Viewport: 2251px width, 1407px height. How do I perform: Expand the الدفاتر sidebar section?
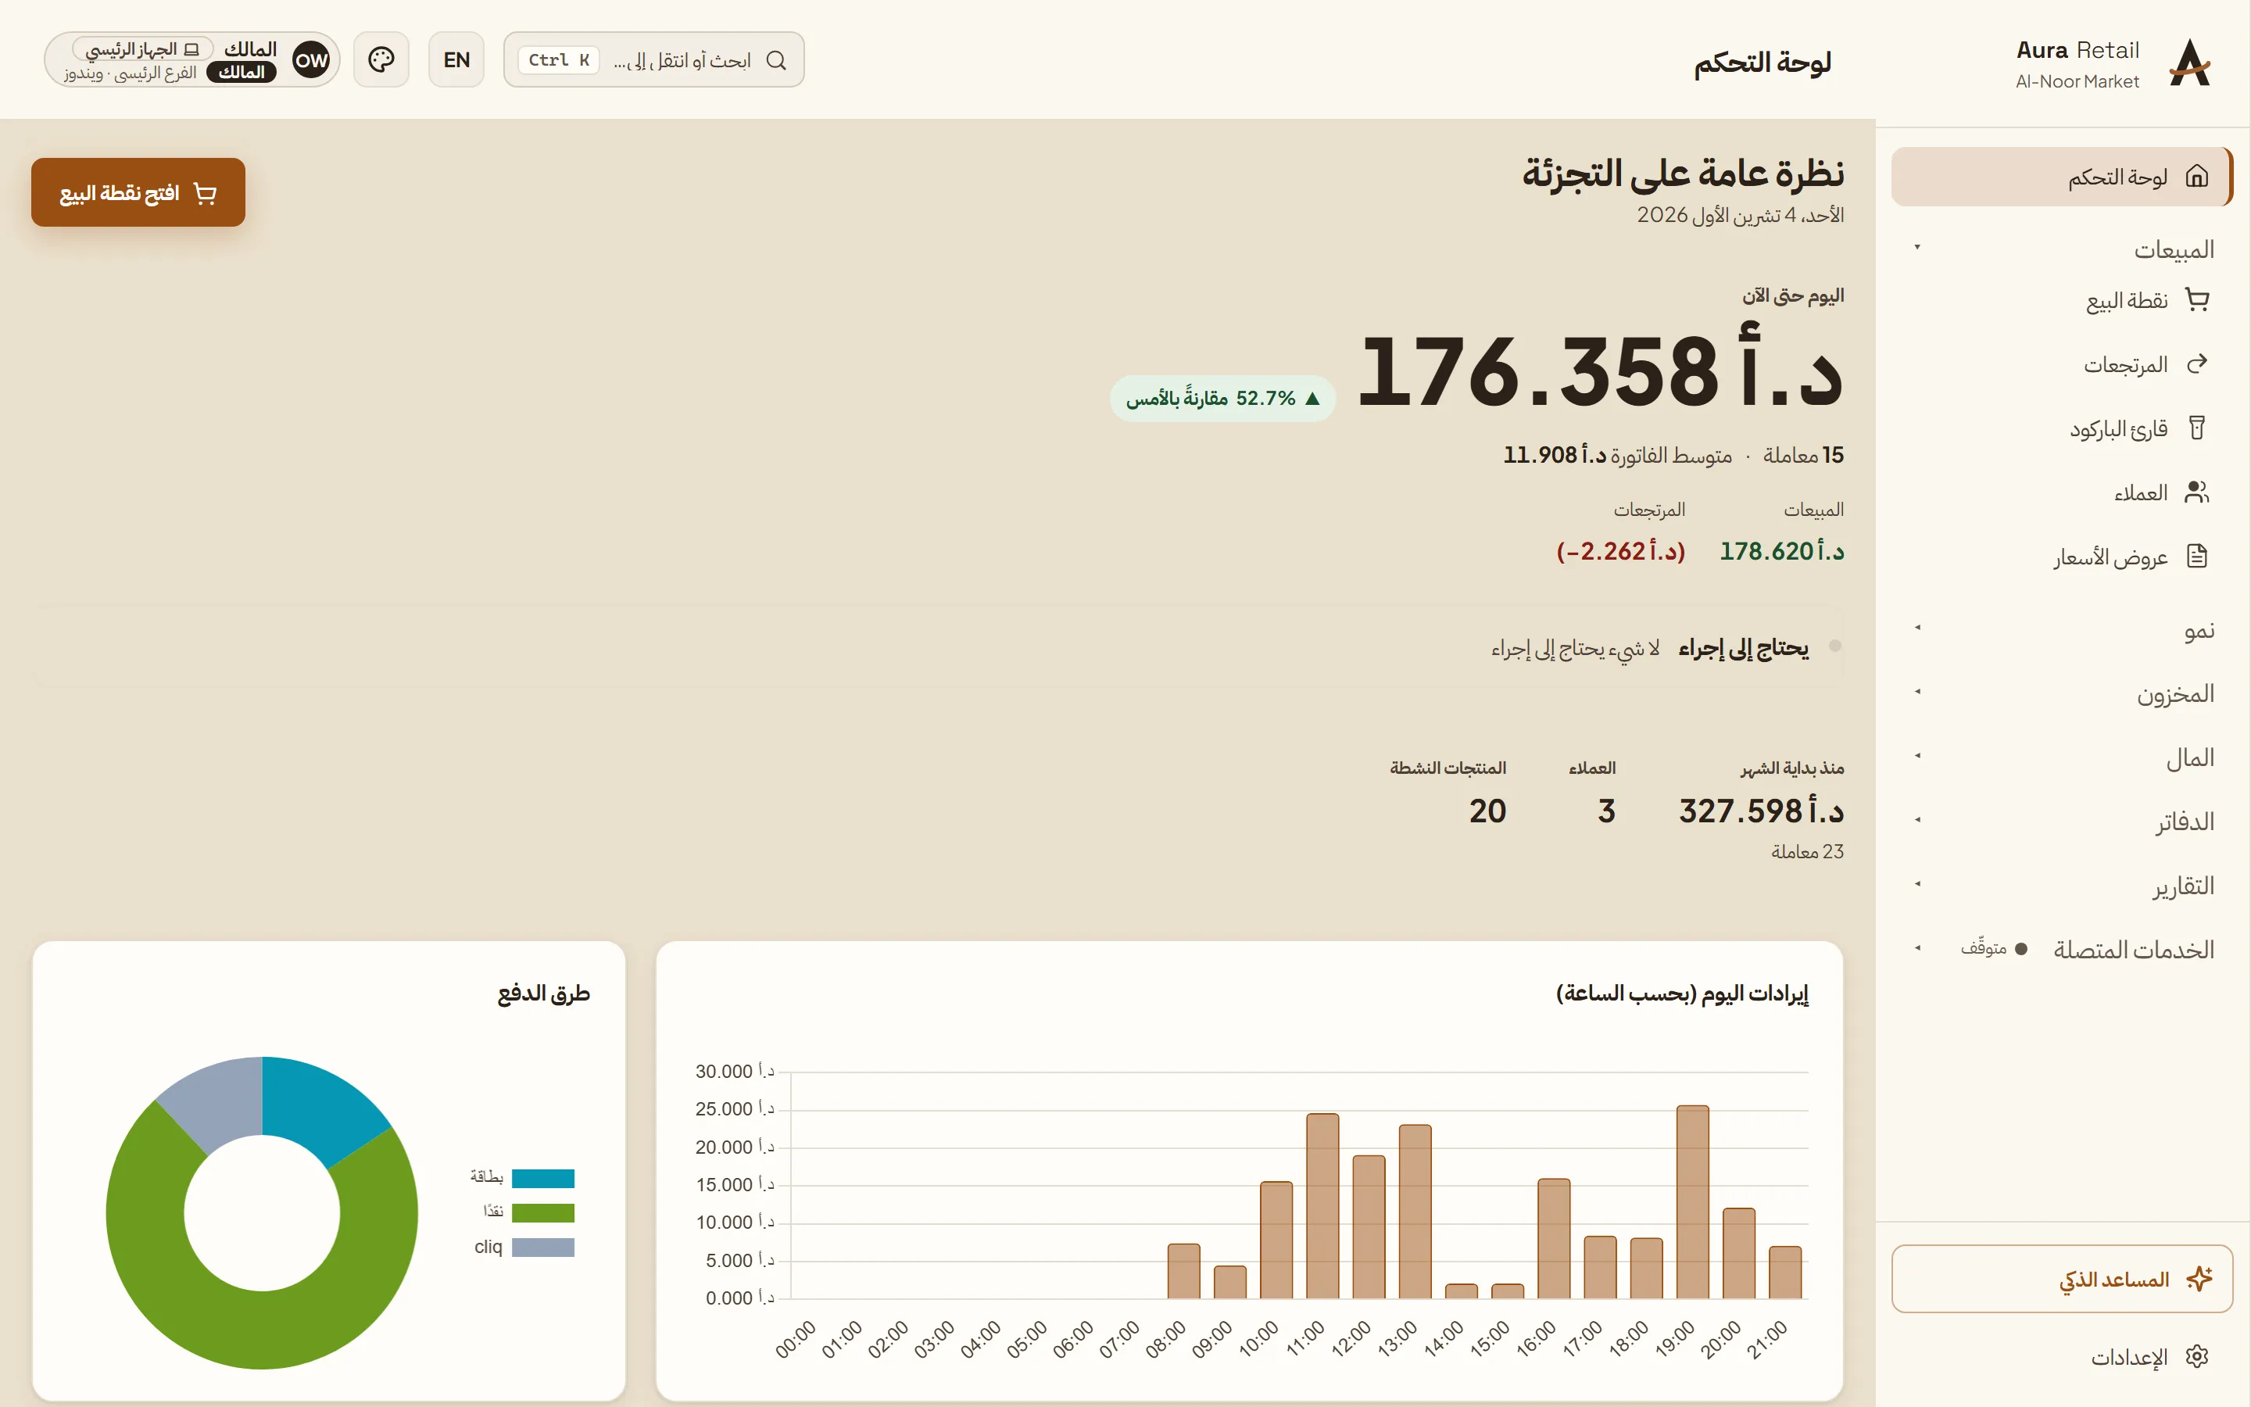point(2063,822)
